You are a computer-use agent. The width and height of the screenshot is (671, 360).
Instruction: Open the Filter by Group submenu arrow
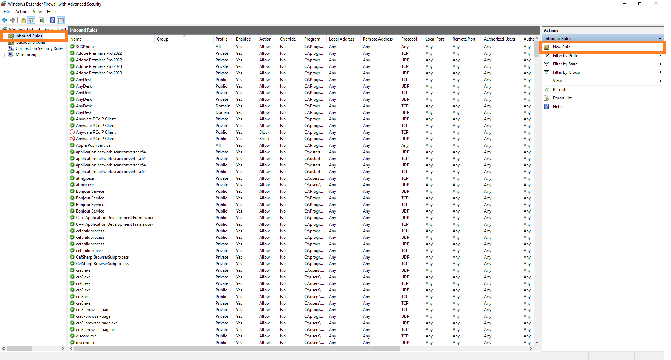point(660,72)
